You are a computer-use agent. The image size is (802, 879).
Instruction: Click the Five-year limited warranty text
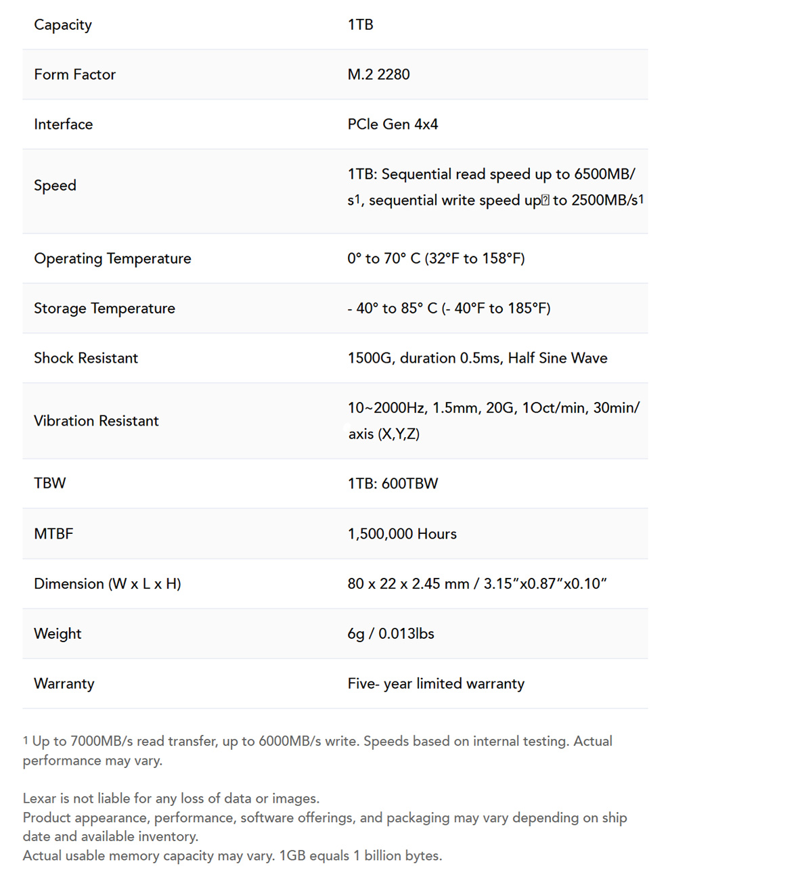(x=436, y=684)
